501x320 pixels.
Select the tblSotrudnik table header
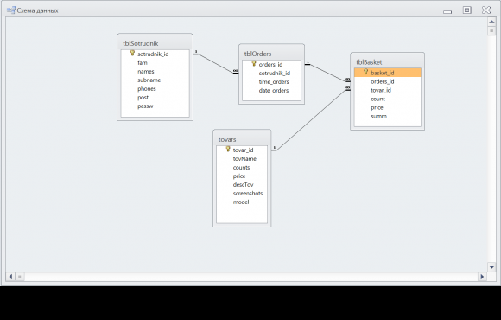[x=155, y=43]
